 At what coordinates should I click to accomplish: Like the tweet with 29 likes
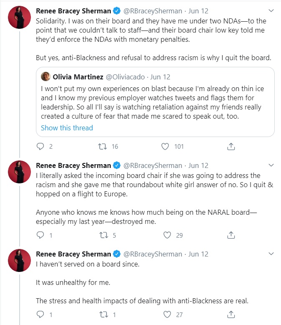coord(167,235)
